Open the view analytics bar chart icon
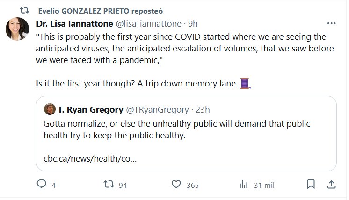Image resolution: width=349 pixels, height=200 pixels. pyautogui.click(x=243, y=185)
